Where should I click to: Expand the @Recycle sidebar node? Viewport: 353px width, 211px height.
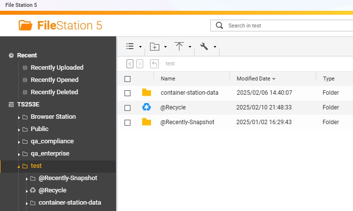coord(27,191)
